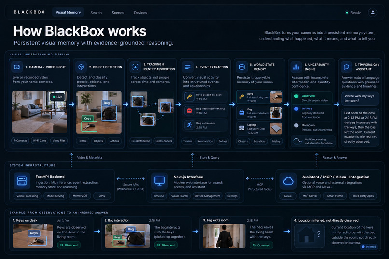
Task: Click the Uncertainty Engine bar chart icon
Action: 296,67
